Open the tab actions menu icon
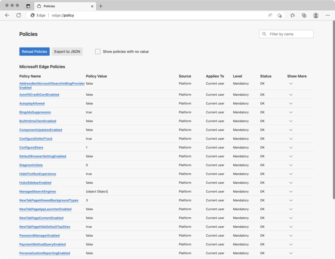335x259 pixels. (28, 6)
